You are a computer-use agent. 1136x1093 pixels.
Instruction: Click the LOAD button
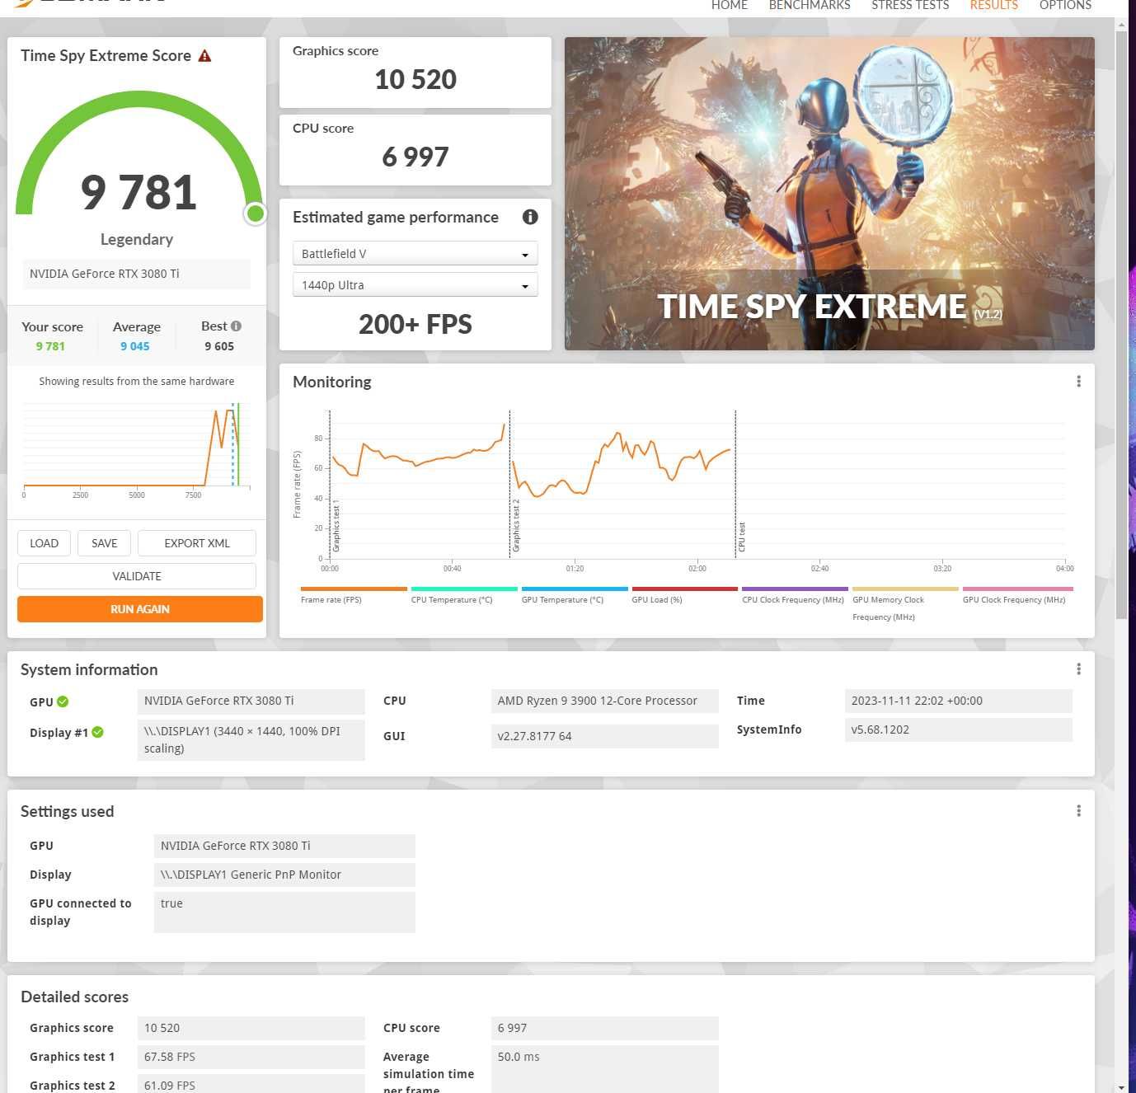coord(44,543)
